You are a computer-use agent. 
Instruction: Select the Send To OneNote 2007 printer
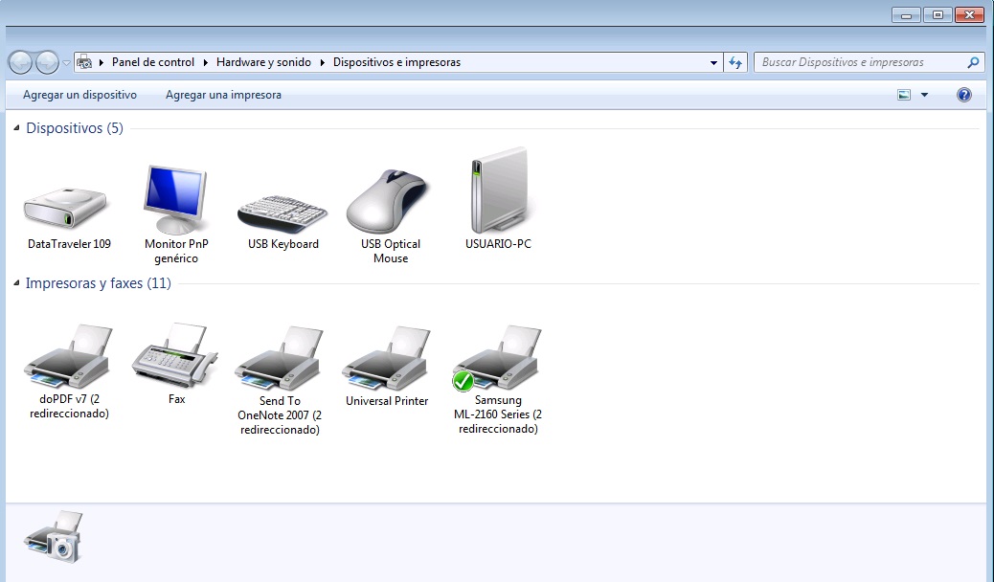[x=280, y=359]
